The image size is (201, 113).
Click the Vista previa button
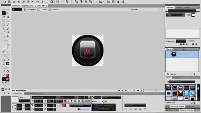tap(30, 10)
